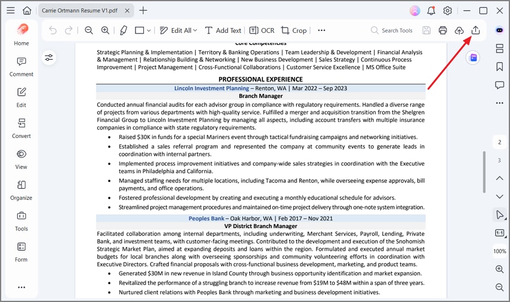Zoom in from right panel
This screenshot has height=302, width=510.
pos(500,269)
